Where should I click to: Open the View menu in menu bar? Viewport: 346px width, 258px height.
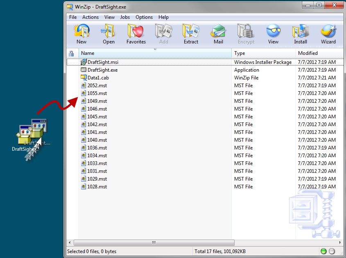109,17
